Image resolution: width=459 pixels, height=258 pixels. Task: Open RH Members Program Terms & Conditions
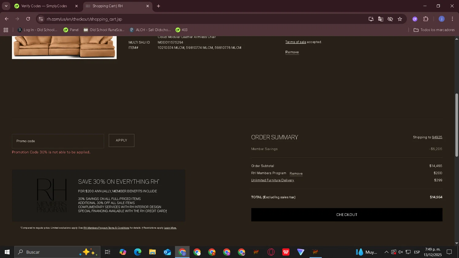click(x=106, y=228)
